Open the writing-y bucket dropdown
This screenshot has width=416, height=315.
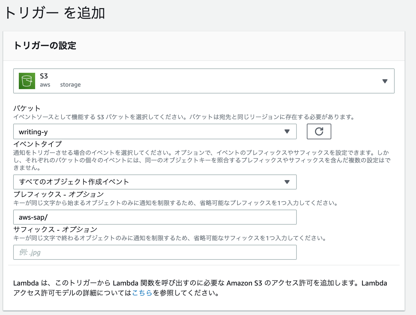pyautogui.click(x=155, y=131)
